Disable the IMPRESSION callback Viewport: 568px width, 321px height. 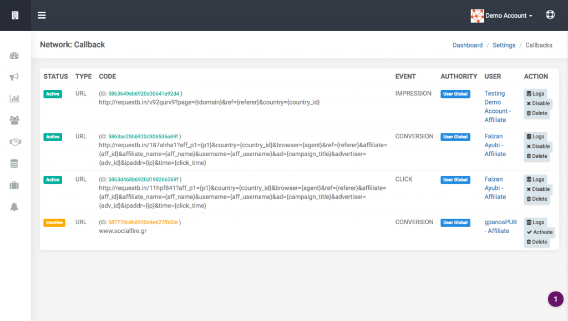538,103
